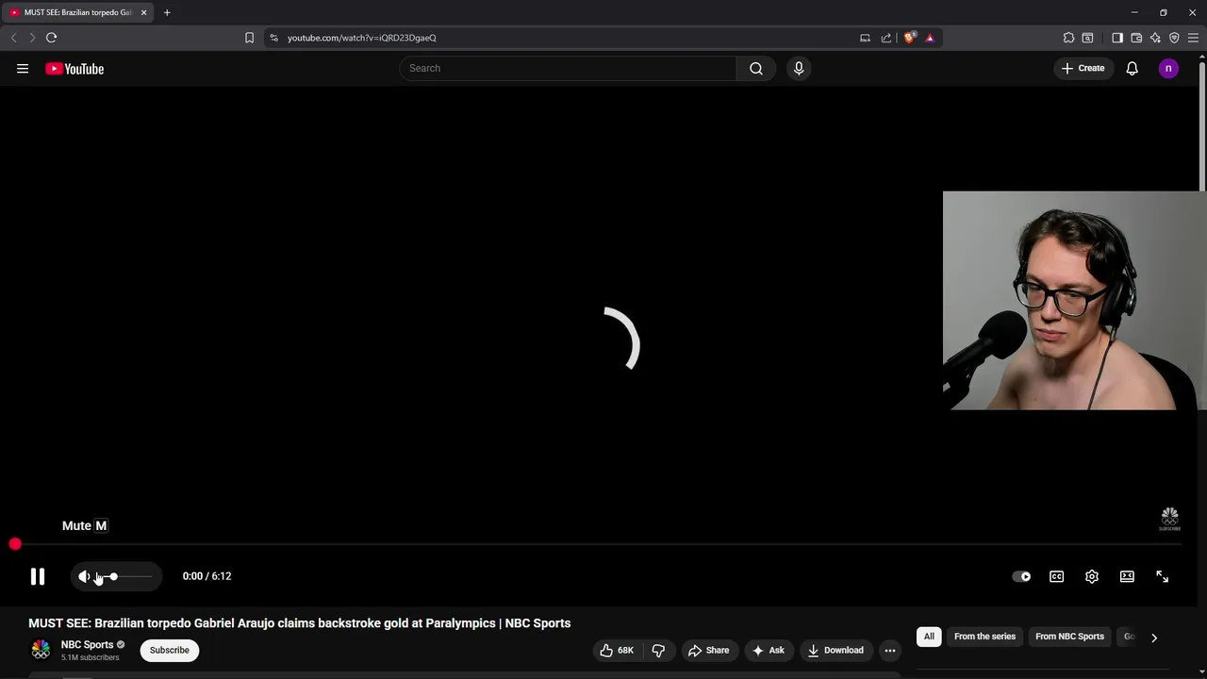Screen dimensions: 1207x679
Task: Reload the current page
Action: tap(51, 38)
